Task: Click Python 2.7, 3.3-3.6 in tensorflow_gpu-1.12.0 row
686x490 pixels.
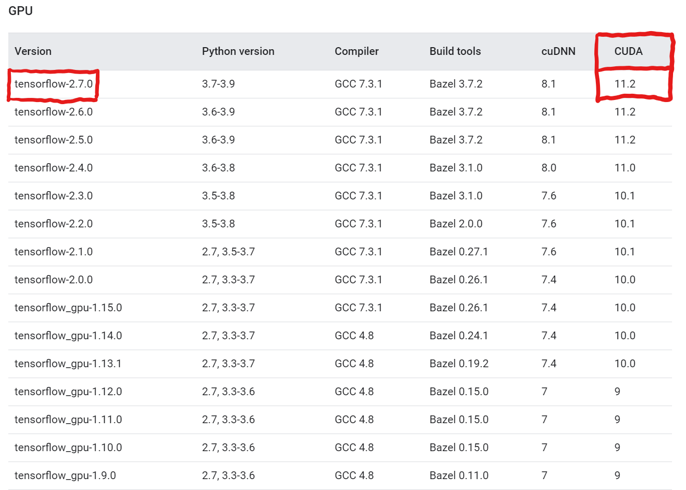Action: tap(228, 392)
